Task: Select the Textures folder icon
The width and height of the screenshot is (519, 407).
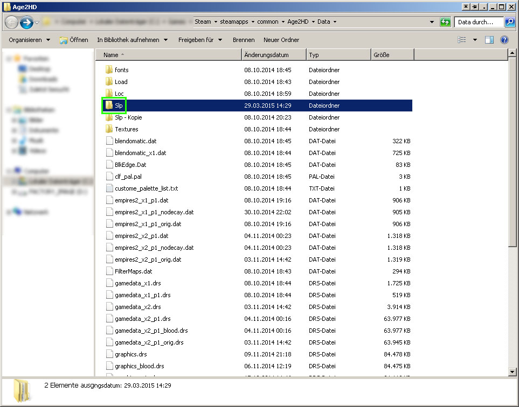Action: (x=109, y=129)
